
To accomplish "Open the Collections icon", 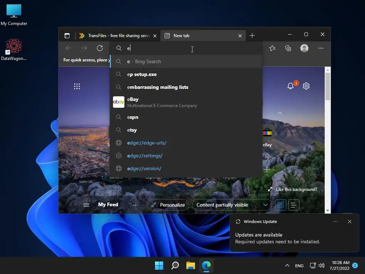I will click(x=288, y=48).
